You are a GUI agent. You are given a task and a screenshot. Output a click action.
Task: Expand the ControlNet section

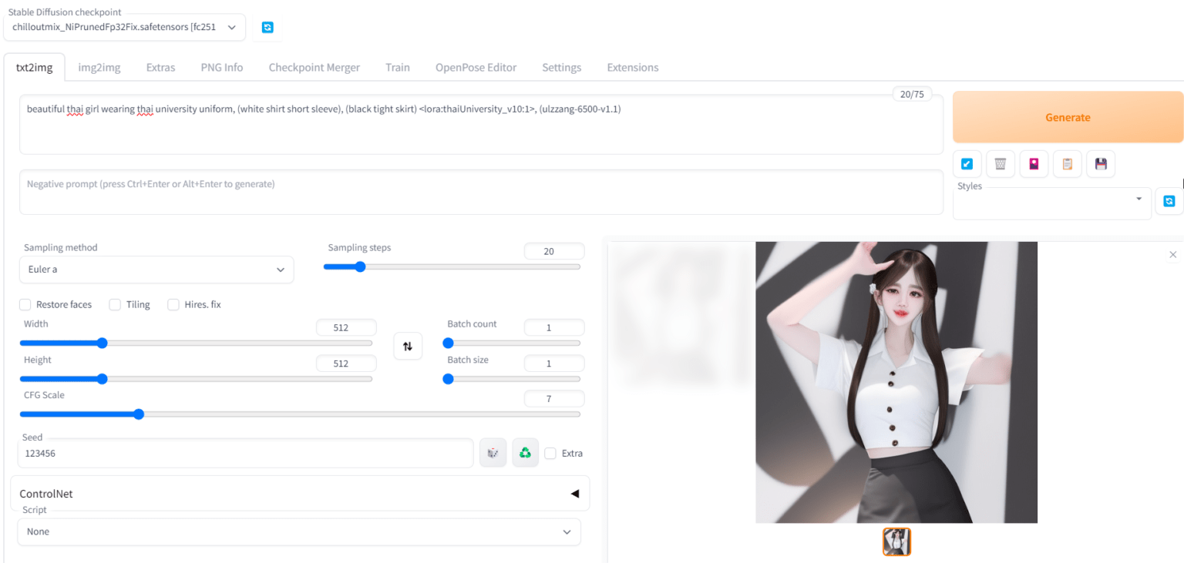pyautogui.click(x=574, y=493)
